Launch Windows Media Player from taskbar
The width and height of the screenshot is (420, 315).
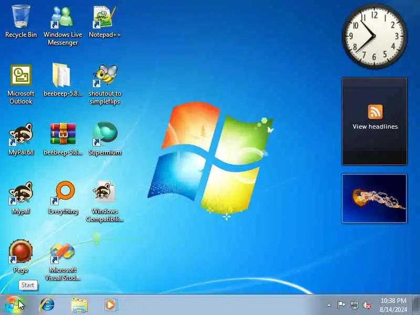[x=110, y=305]
